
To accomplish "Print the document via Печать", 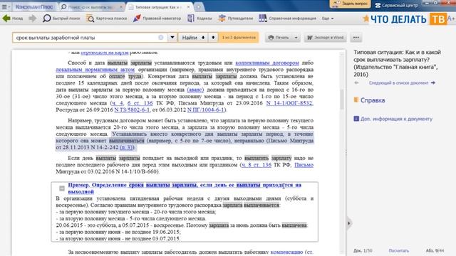I will tap(279, 38).
